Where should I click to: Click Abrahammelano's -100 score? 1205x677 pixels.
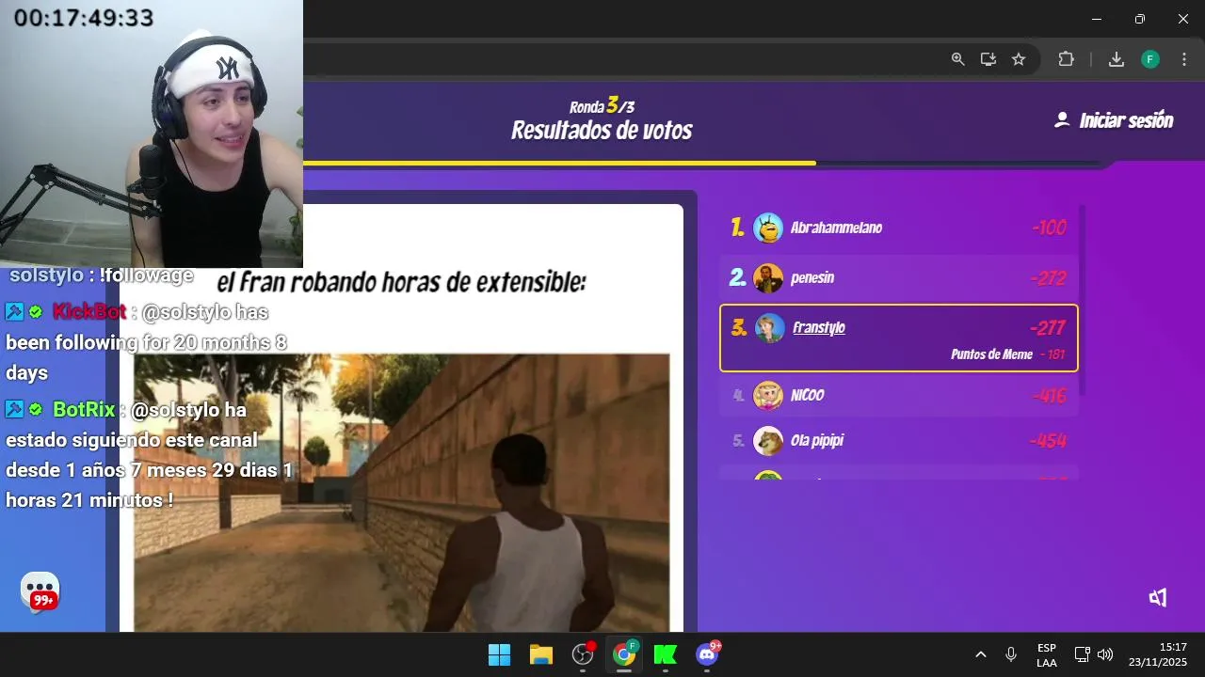coord(1049,228)
